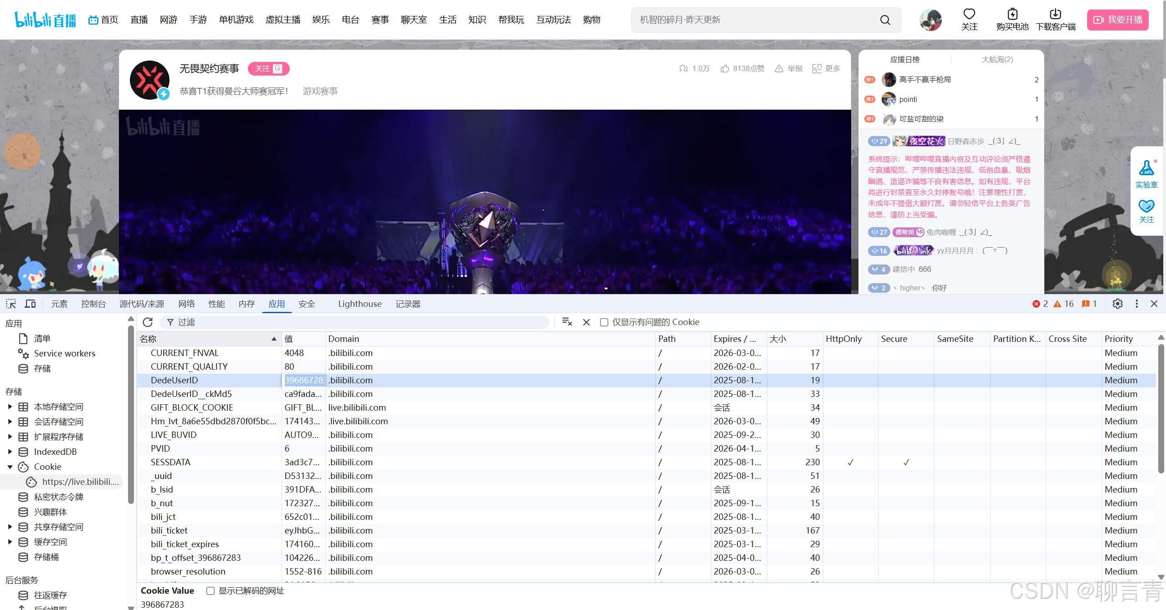Click the clear all cookies icon

[567, 322]
